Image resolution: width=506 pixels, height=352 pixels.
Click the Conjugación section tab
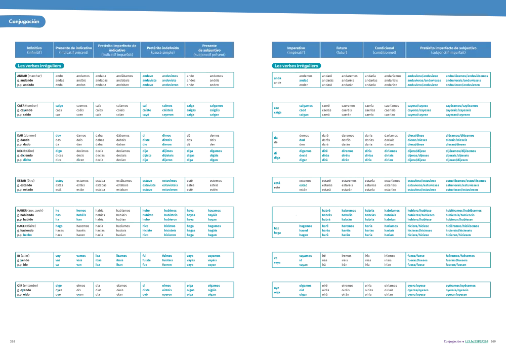pyautogui.click(x=24, y=22)
